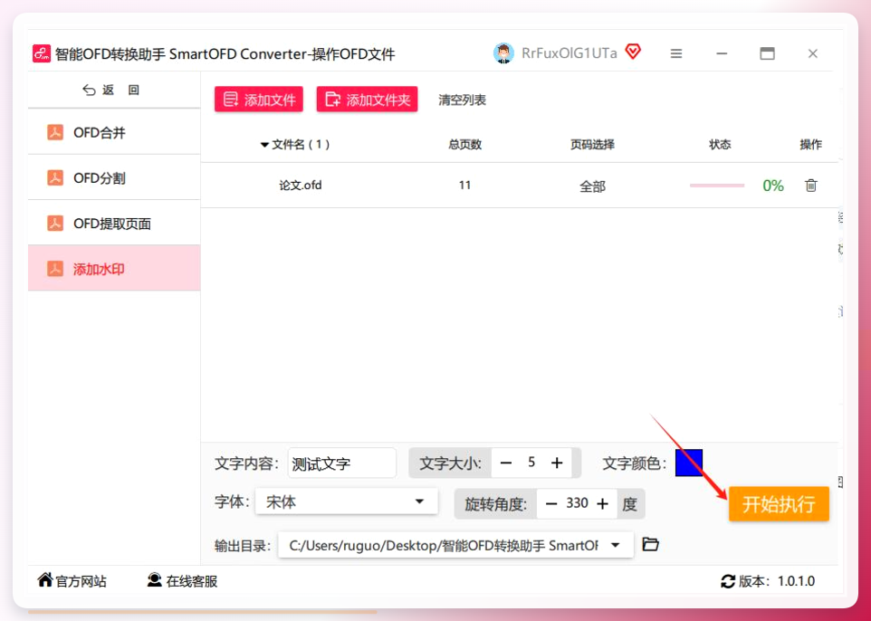871x621 pixels.
Task: Click the 版本: 1.0.1.0 text
Action: [777, 581]
